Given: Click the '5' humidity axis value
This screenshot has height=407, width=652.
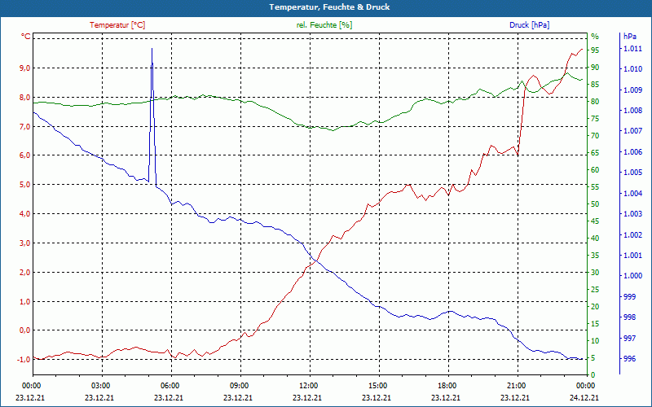Looking at the screenshot, I should [593, 358].
